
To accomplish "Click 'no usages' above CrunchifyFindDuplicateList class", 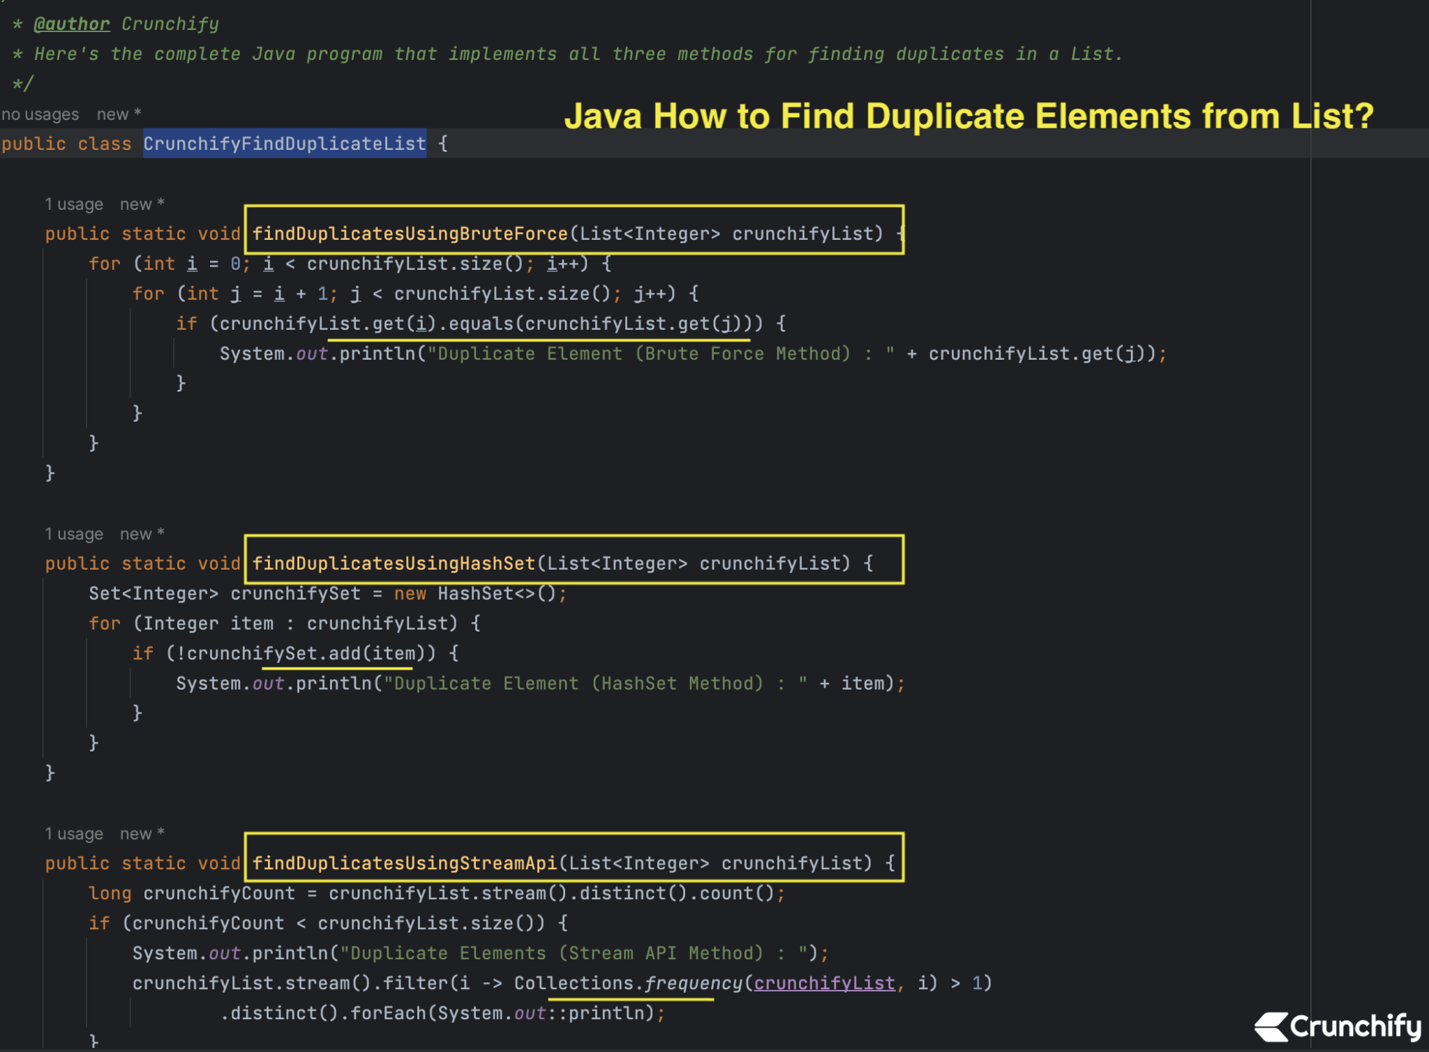I will click(40, 114).
